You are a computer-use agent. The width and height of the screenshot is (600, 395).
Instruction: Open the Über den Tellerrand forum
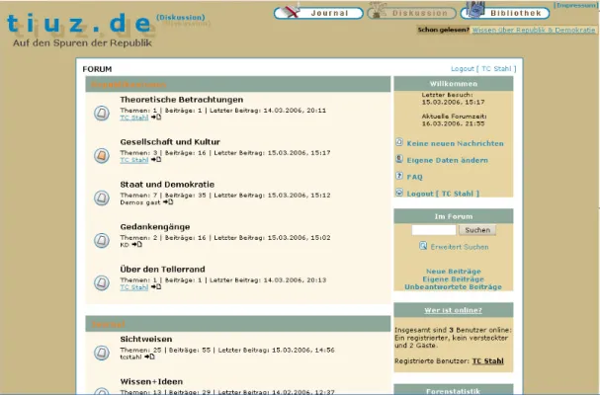point(164,269)
